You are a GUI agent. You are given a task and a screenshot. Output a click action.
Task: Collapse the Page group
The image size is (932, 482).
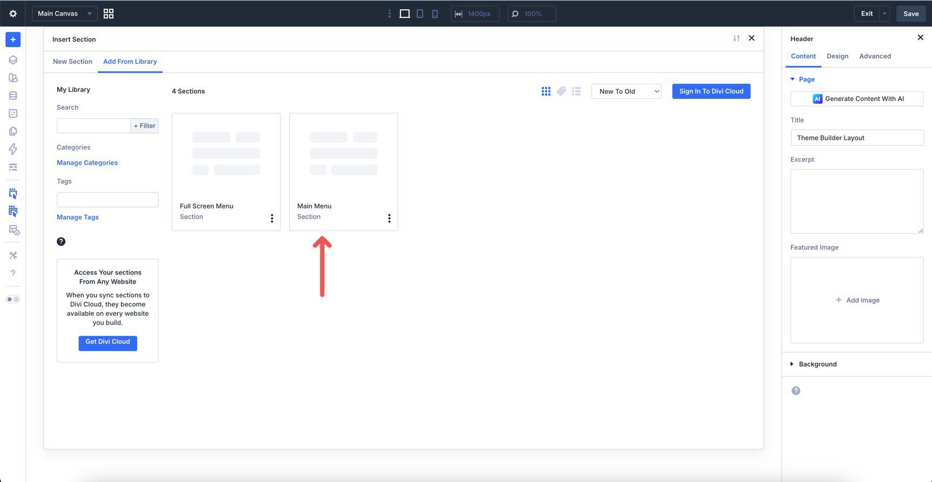(802, 79)
